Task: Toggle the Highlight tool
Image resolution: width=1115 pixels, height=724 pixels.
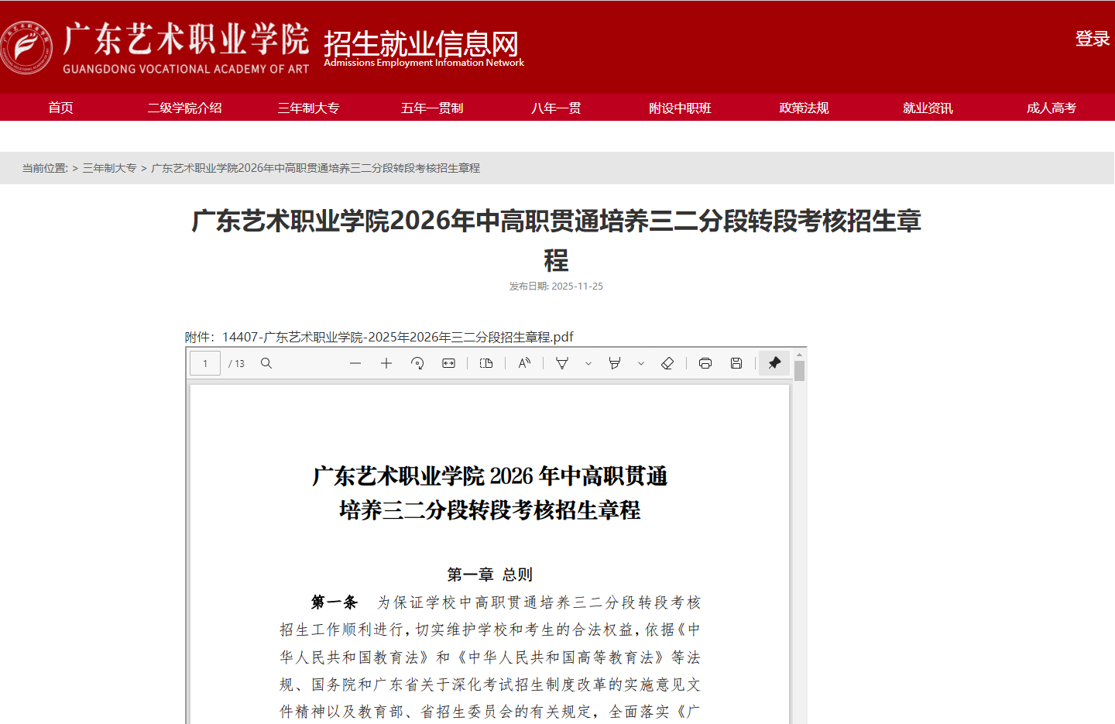Action: (x=615, y=362)
